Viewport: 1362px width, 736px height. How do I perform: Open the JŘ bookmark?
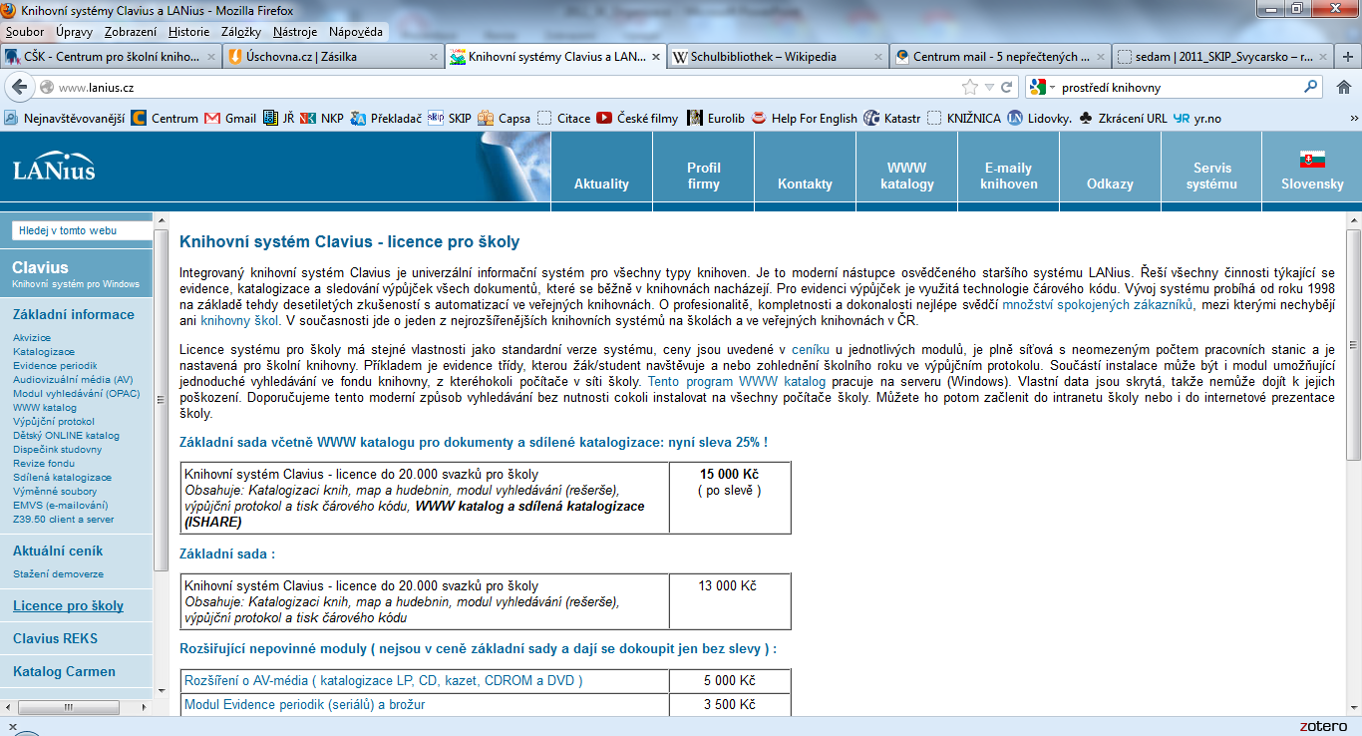[279, 118]
